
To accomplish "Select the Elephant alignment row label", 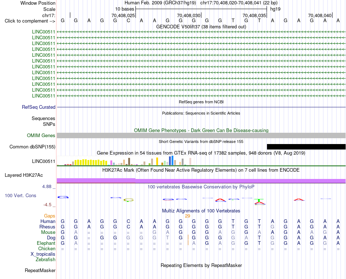I will point(46,243).
